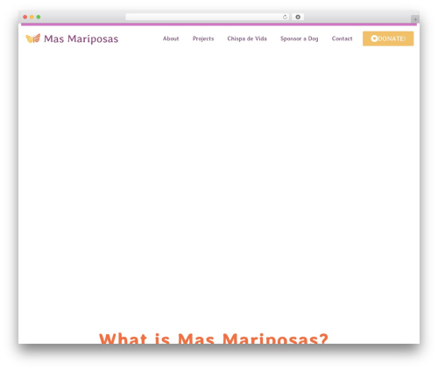
Task: Reload page with the refresh icon
Action: tap(285, 17)
